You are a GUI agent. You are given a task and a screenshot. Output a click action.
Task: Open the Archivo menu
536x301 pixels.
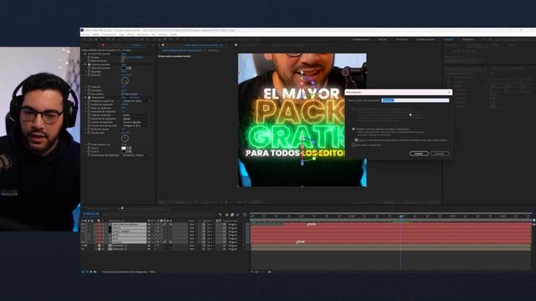(x=85, y=34)
